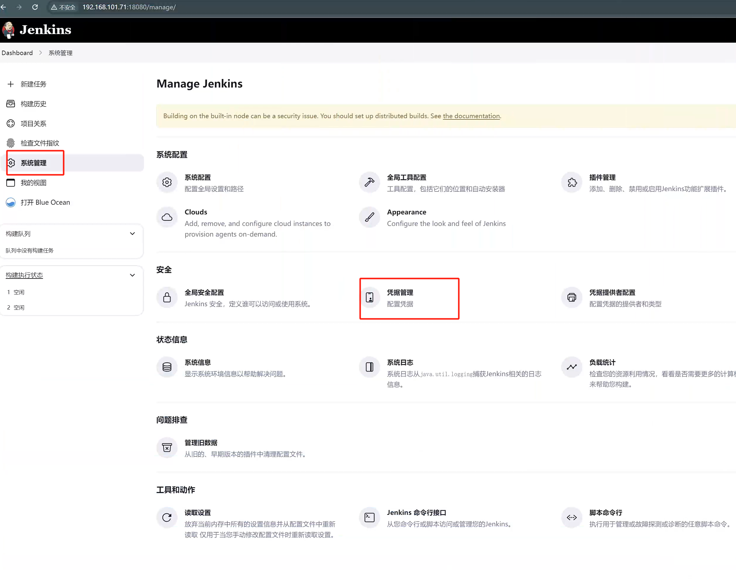Collapse the build executor status chevron

point(132,275)
